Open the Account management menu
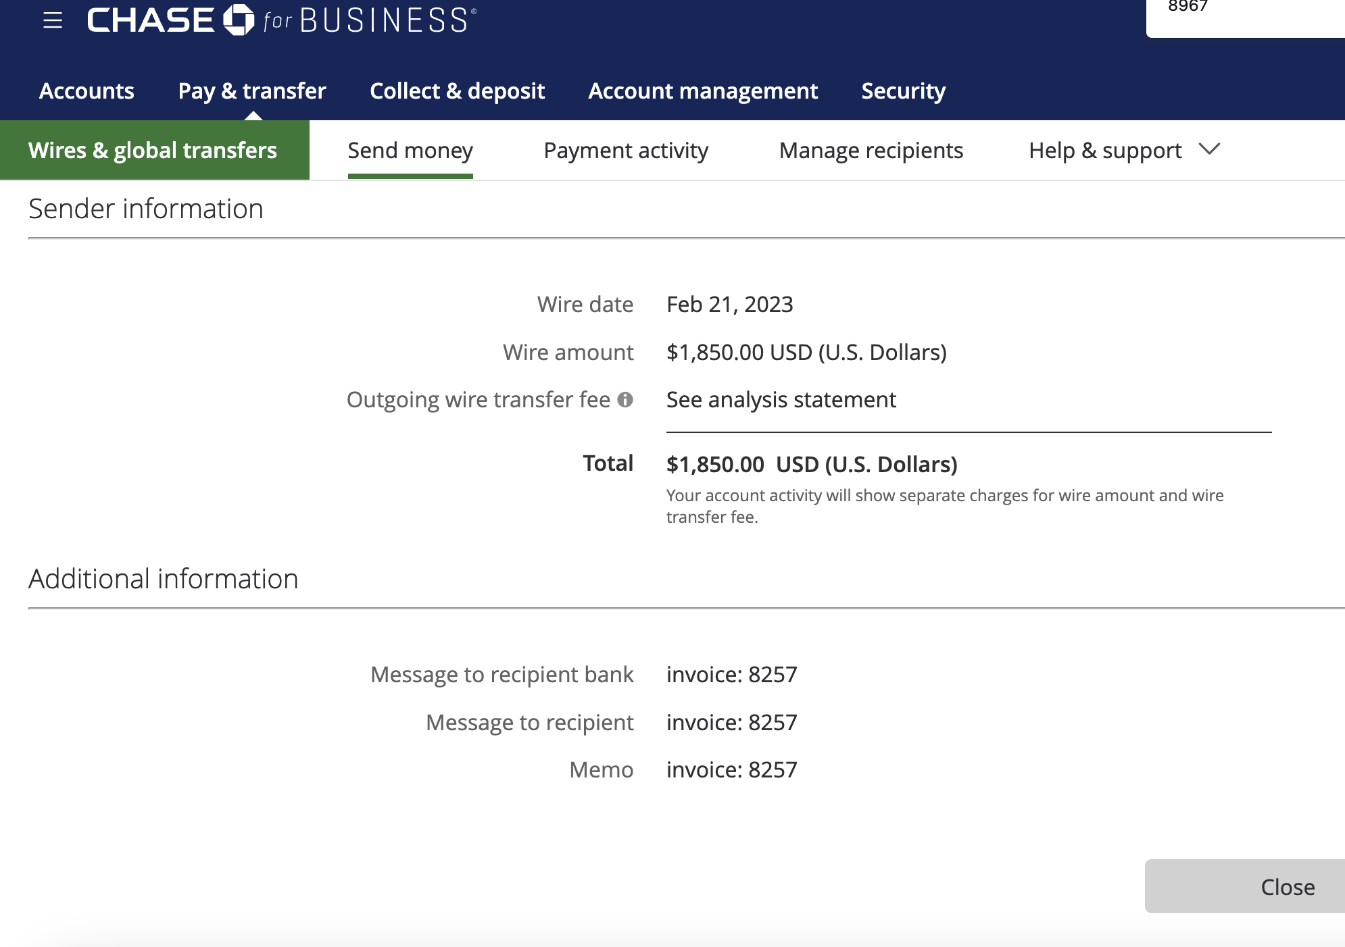Screen dimensions: 1345x947 [703, 91]
